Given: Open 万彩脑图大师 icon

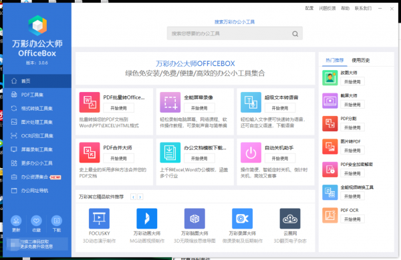Looking at the screenshot, I should (x=194, y=219).
